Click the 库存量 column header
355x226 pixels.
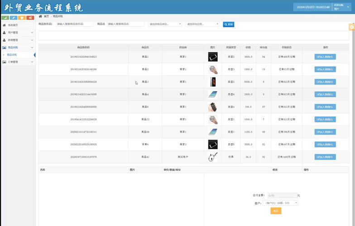pos(264,47)
